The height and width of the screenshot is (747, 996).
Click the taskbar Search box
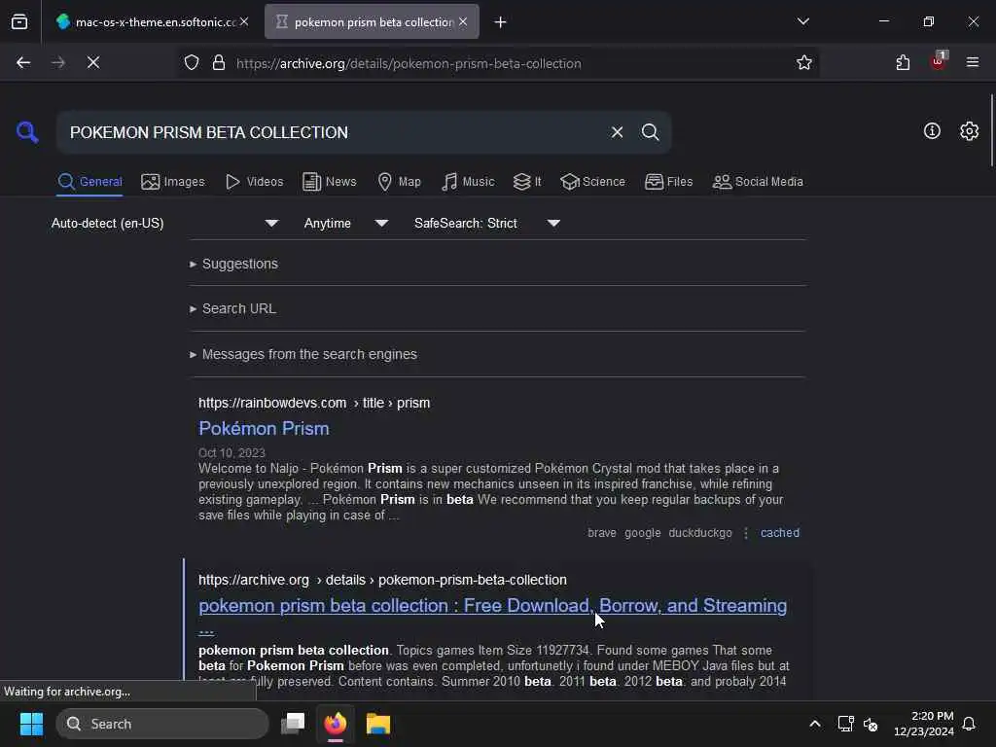pyautogui.click(x=162, y=724)
